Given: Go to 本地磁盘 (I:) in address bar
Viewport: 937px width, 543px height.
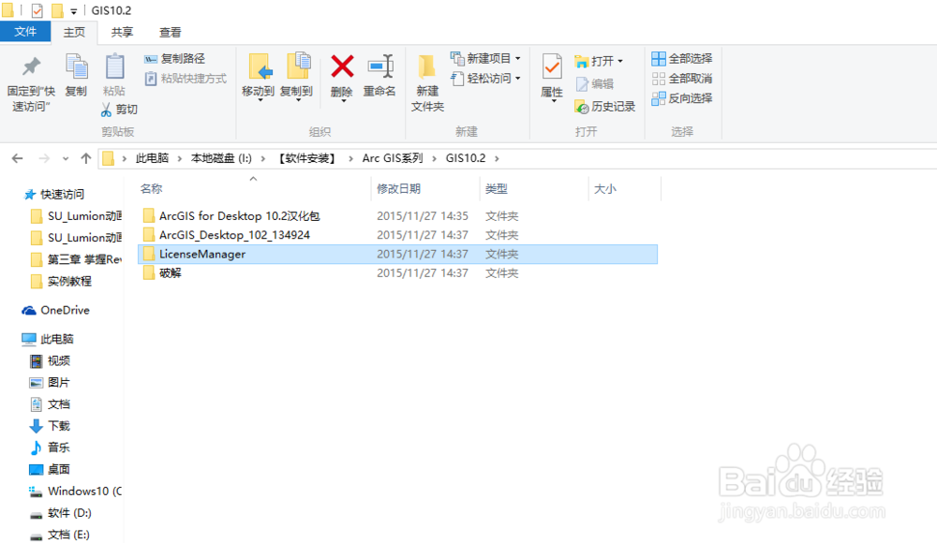Looking at the screenshot, I should point(221,158).
